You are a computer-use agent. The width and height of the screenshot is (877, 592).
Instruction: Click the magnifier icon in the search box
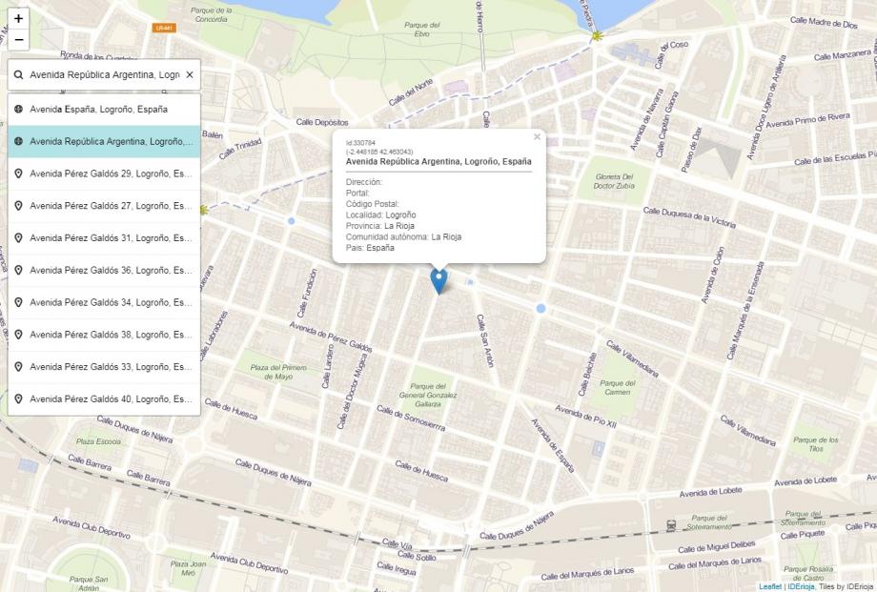coord(21,74)
